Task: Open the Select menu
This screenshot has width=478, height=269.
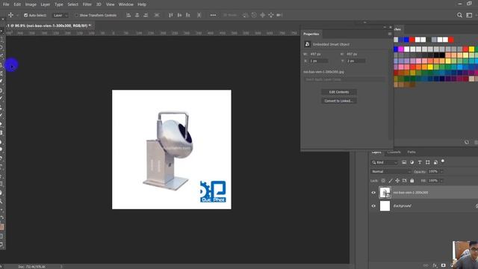Action: pos(72,4)
